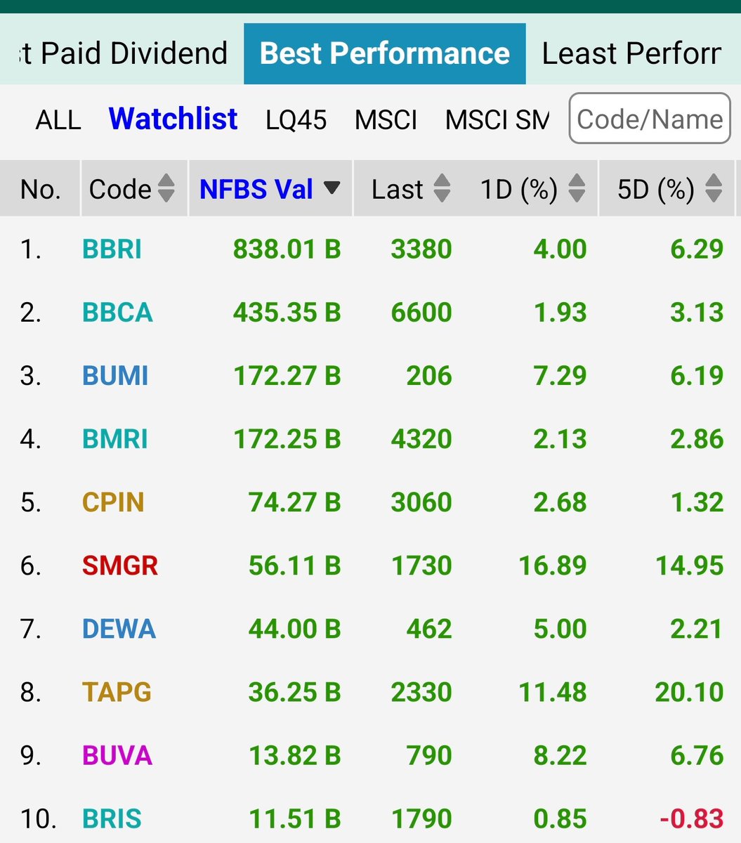This screenshot has height=843, width=741.
Task: Click SMGR value 56.11 B
Action: click(x=295, y=566)
